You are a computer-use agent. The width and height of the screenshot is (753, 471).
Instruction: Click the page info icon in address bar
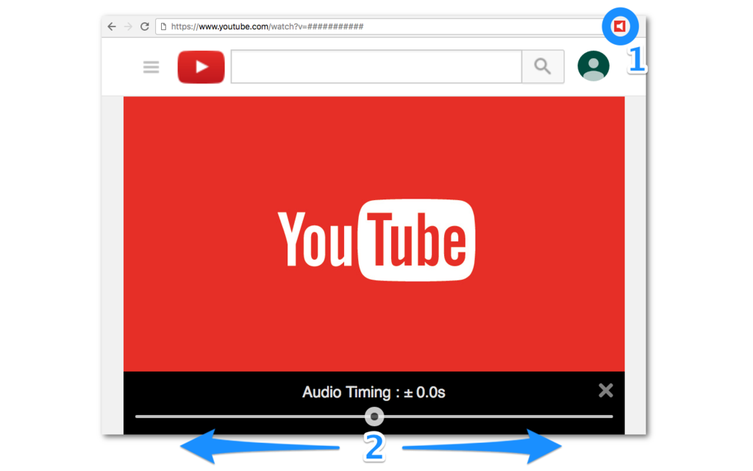163,26
